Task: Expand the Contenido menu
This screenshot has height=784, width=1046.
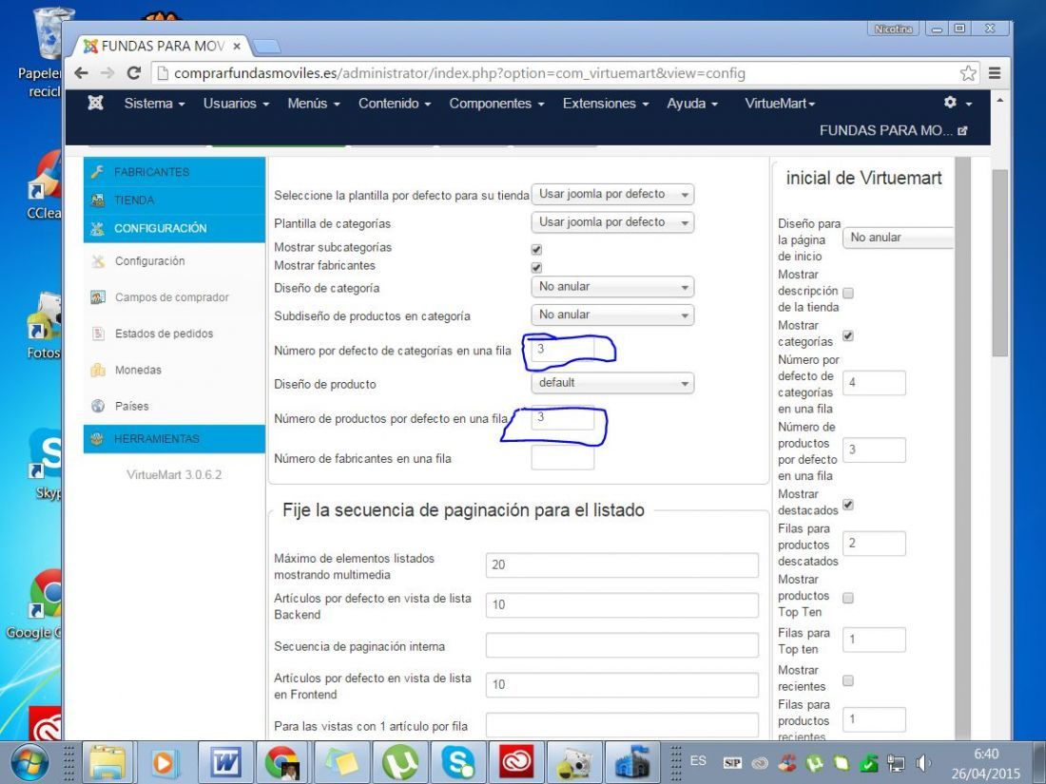Action: [395, 104]
